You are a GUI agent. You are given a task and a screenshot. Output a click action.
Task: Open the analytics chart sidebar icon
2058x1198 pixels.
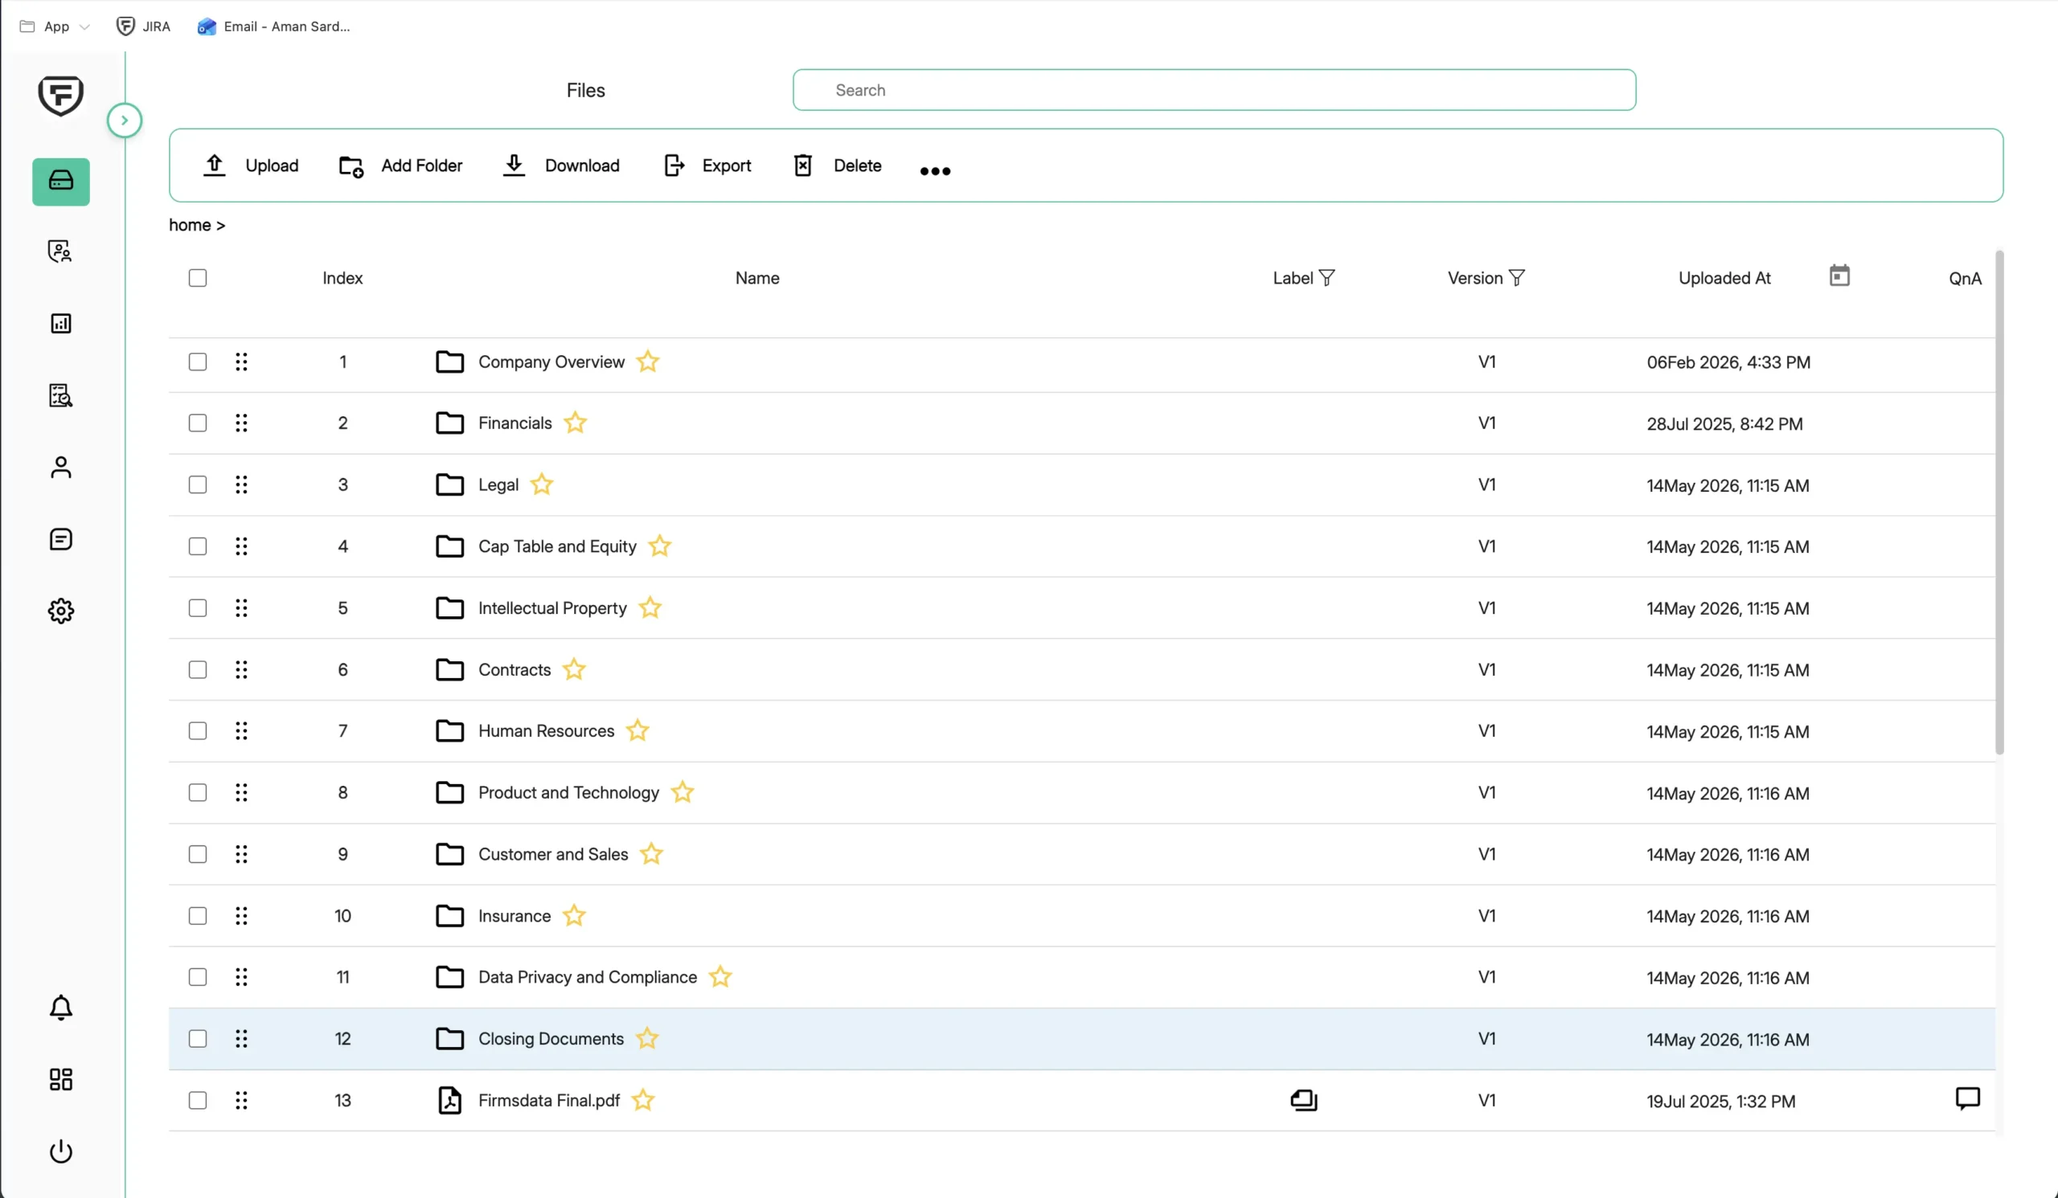pos(60,323)
